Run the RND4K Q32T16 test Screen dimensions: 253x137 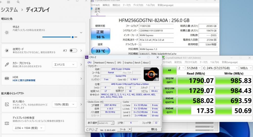[170, 100]
